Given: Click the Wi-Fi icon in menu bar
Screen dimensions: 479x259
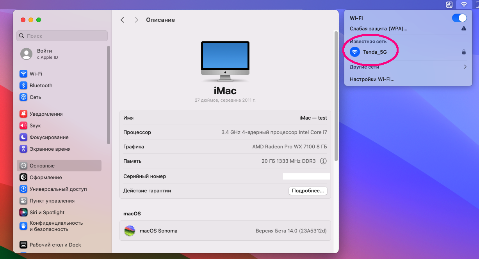Looking at the screenshot, I should pos(464,5).
